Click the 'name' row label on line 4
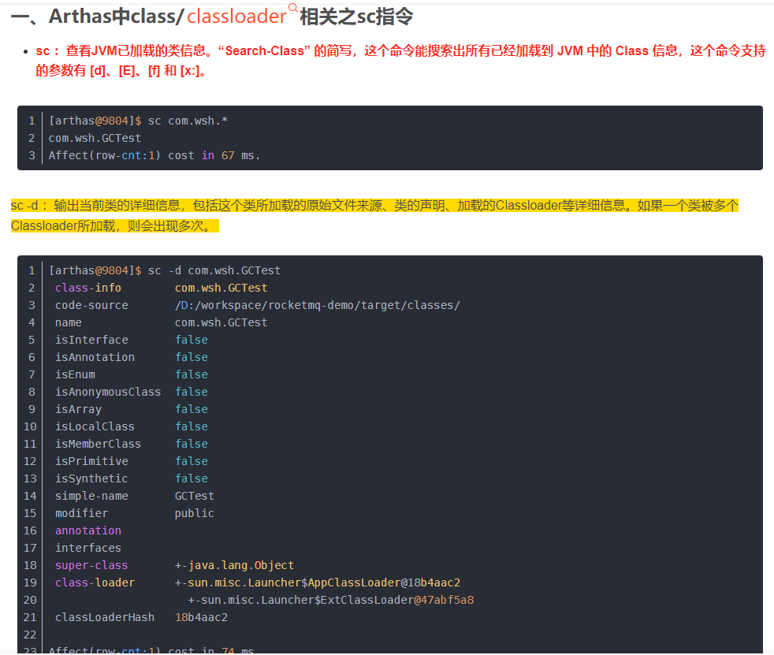 click(x=68, y=322)
